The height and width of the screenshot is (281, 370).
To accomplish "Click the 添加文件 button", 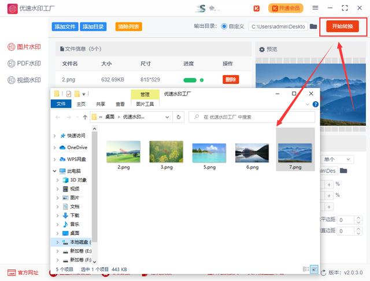I will (x=65, y=27).
